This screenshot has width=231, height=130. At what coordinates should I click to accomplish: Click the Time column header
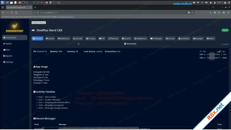pos(219,124)
